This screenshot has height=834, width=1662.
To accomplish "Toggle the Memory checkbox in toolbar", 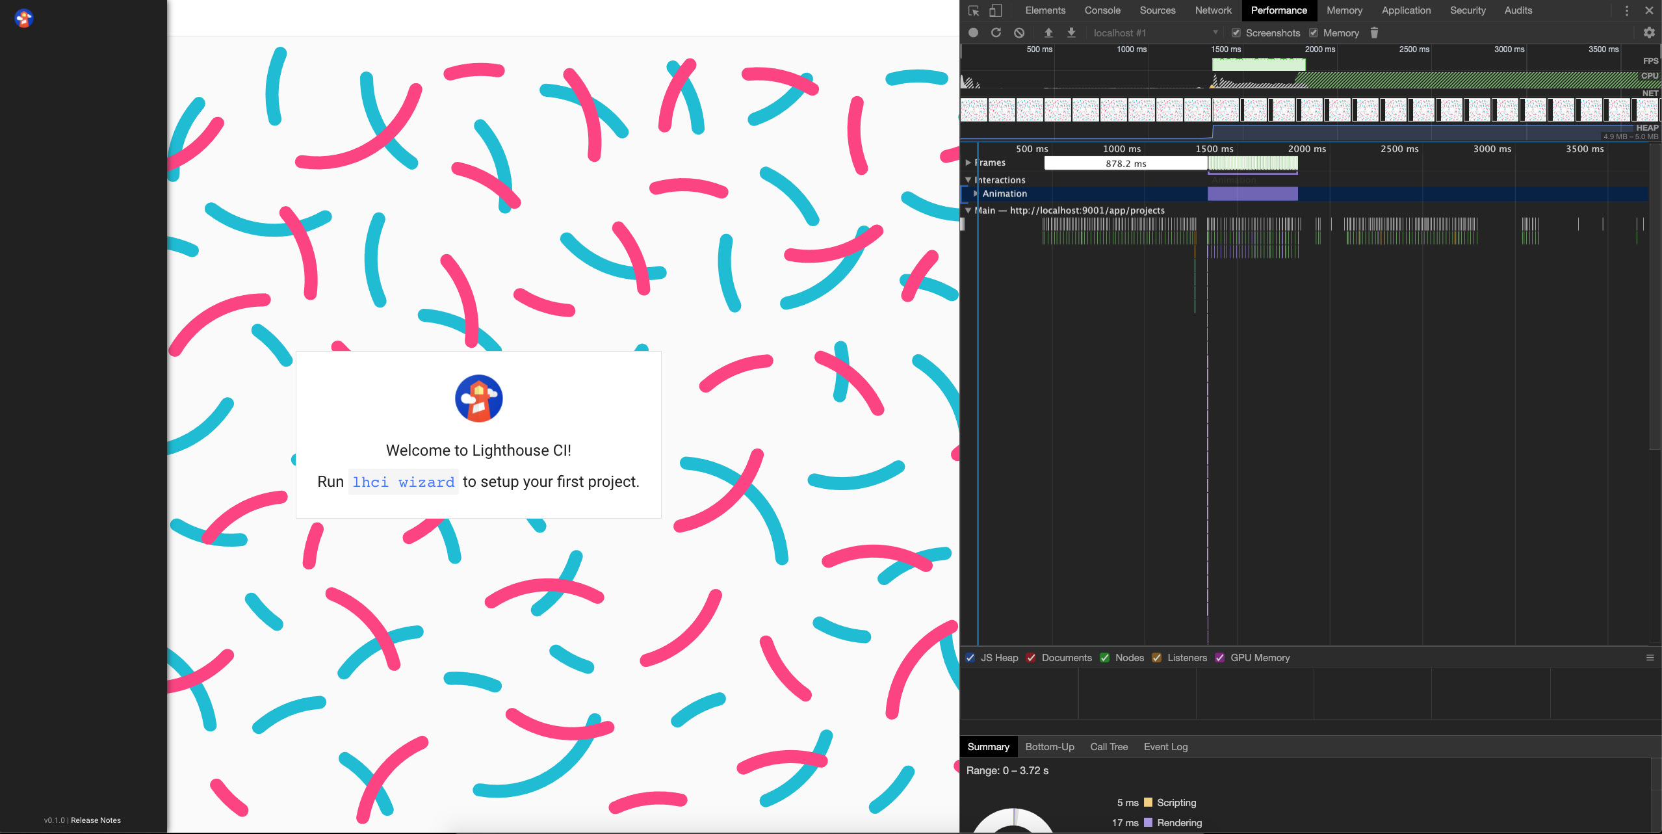I will 1314,33.
